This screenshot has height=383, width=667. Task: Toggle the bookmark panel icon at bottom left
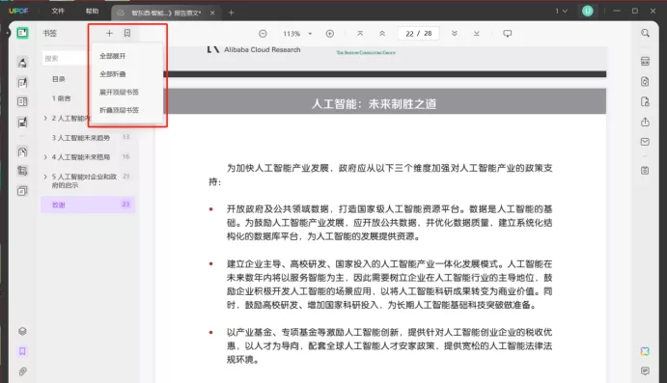click(22, 351)
